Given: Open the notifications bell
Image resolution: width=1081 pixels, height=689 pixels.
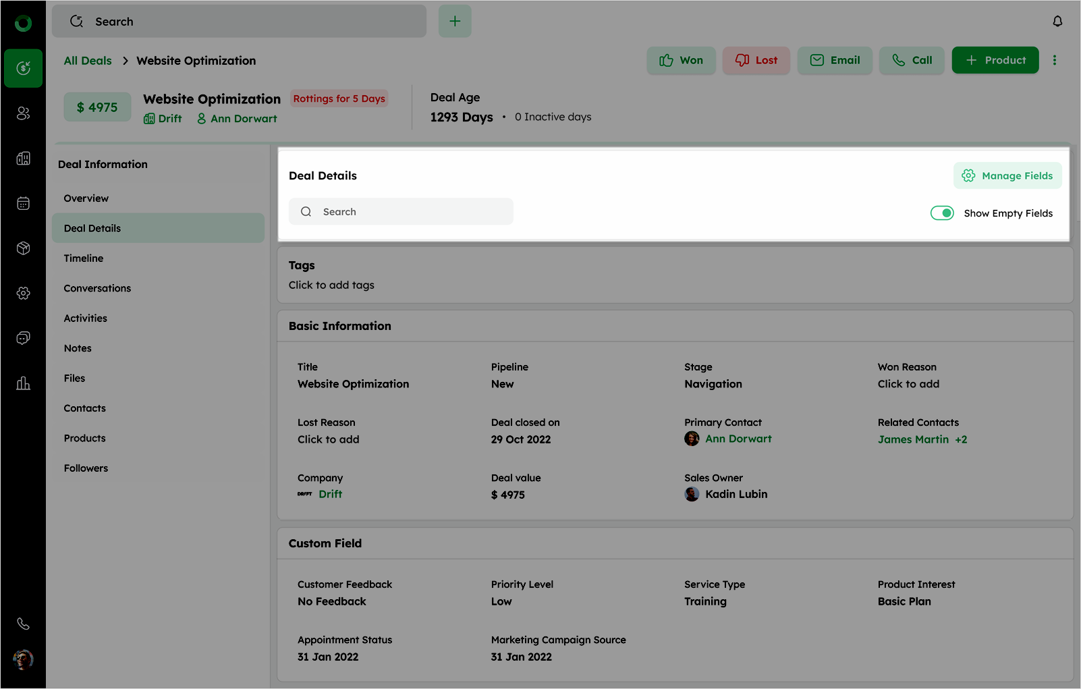Looking at the screenshot, I should pyautogui.click(x=1057, y=22).
